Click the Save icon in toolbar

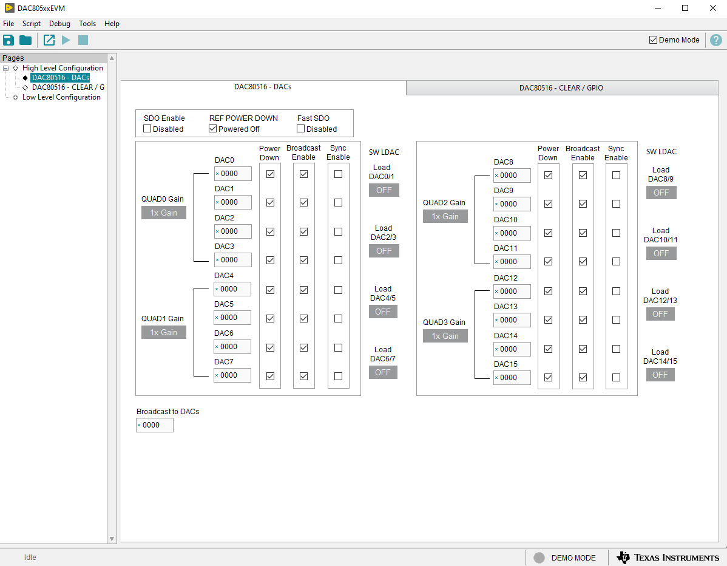(8, 40)
